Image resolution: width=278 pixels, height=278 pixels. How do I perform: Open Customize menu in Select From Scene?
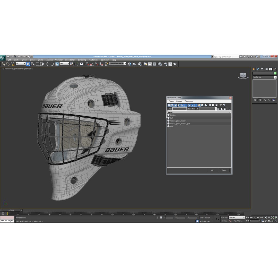(189, 101)
